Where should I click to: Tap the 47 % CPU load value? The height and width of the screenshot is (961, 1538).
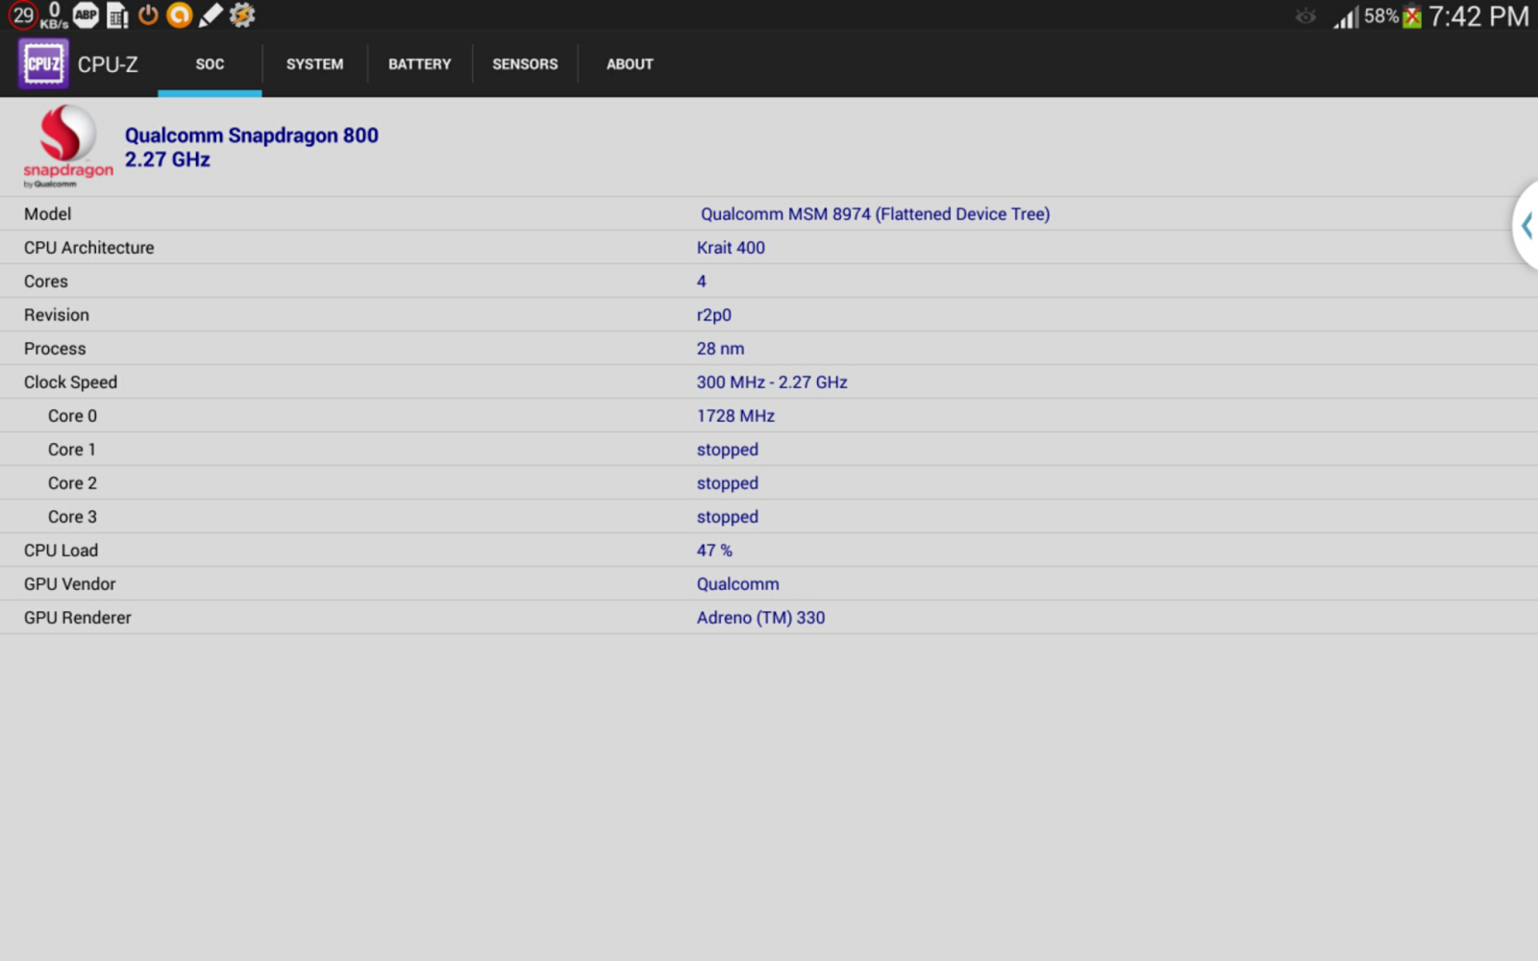(714, 551)
